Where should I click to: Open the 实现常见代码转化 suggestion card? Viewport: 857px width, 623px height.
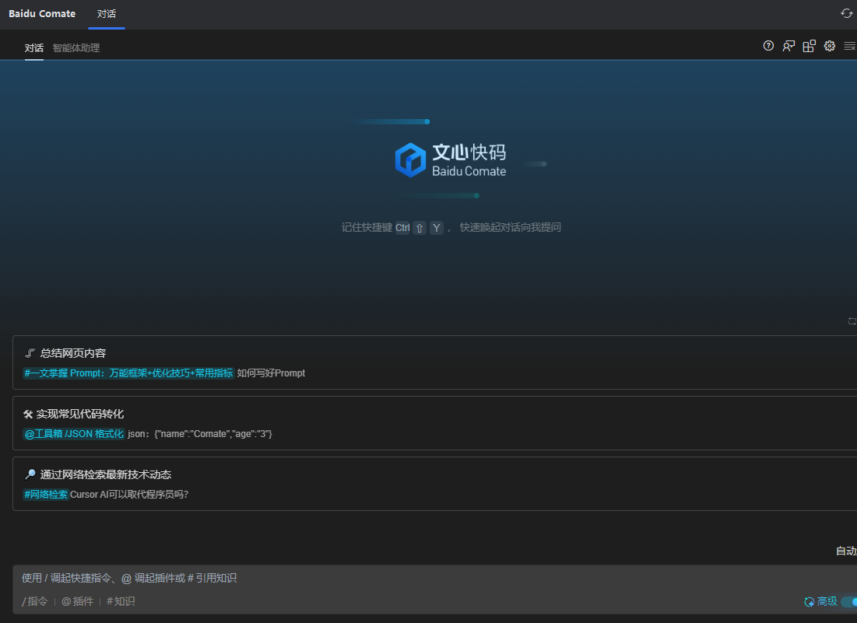pos(434,423)
